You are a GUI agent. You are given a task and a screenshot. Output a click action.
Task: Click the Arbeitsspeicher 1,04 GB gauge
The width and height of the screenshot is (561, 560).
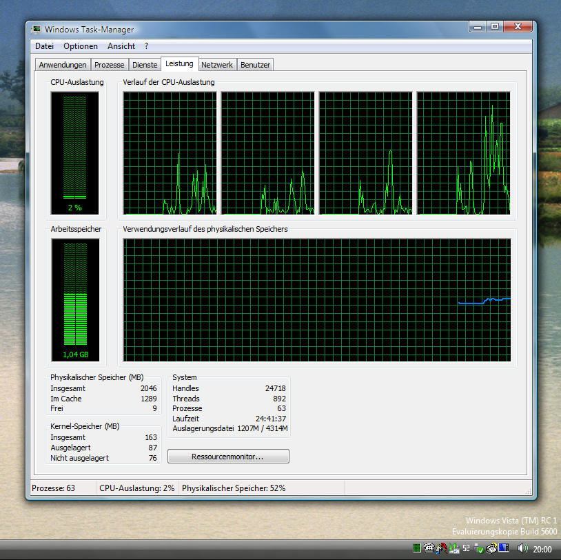(76, 300)
